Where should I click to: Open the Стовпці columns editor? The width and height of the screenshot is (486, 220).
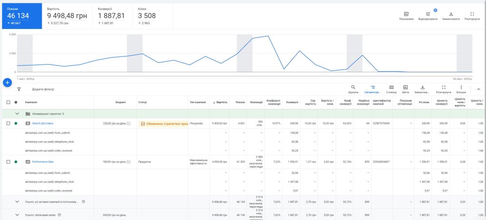click(392, 87)
